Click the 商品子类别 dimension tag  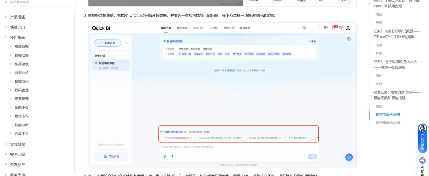(x=274, y=54)
